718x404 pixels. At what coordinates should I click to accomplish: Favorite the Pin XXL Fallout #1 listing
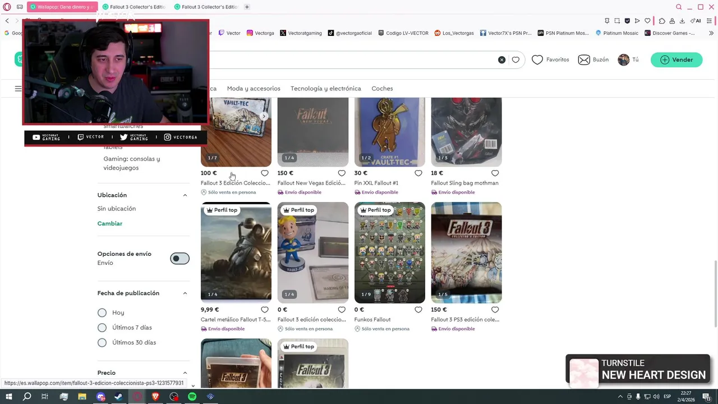[418, 173]
